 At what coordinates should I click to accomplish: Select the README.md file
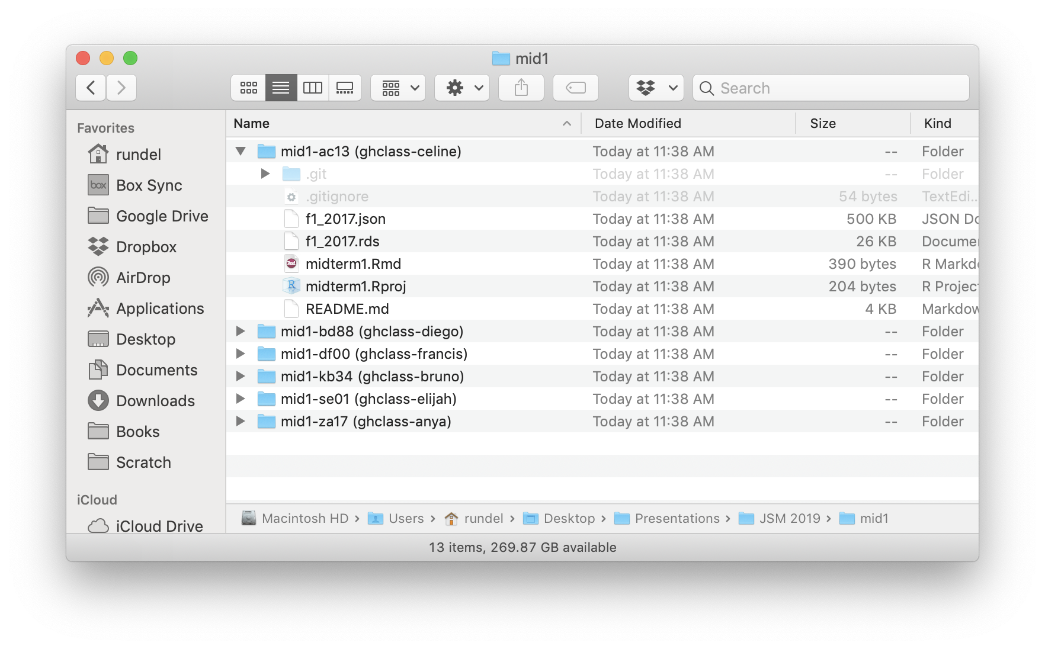pyautogui.click(x=602, y=309)
